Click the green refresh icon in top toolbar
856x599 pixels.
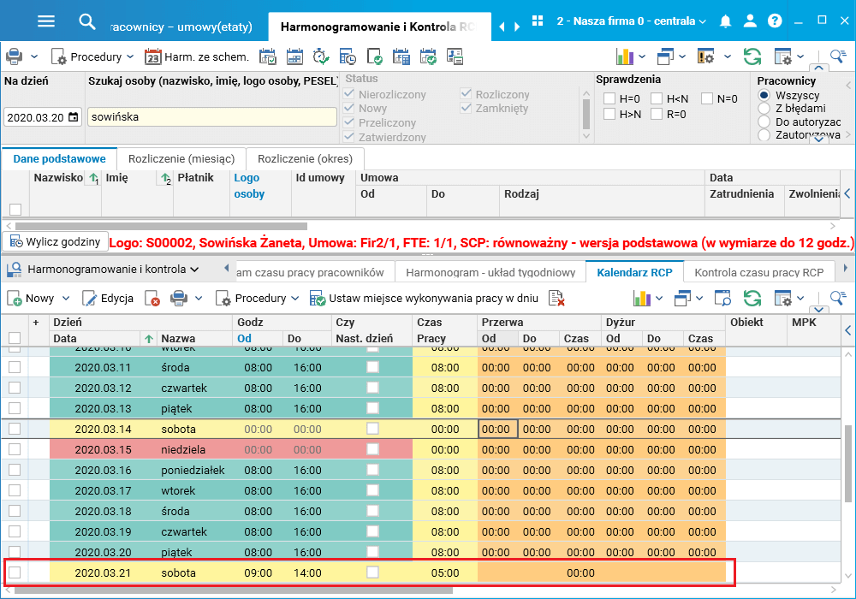[x=752, y=56]
